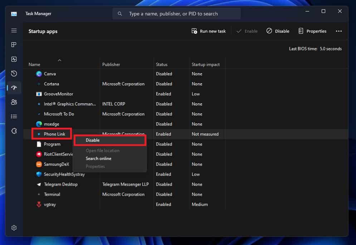Image resolution: width=356 pixels, height=245 pixels.
Task: Select the Intel Graphics Command row
Action: point(186,104)
